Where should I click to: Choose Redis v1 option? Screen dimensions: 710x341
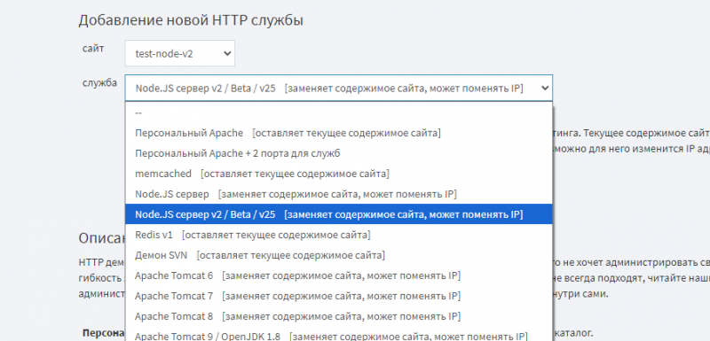click(339, 235)
